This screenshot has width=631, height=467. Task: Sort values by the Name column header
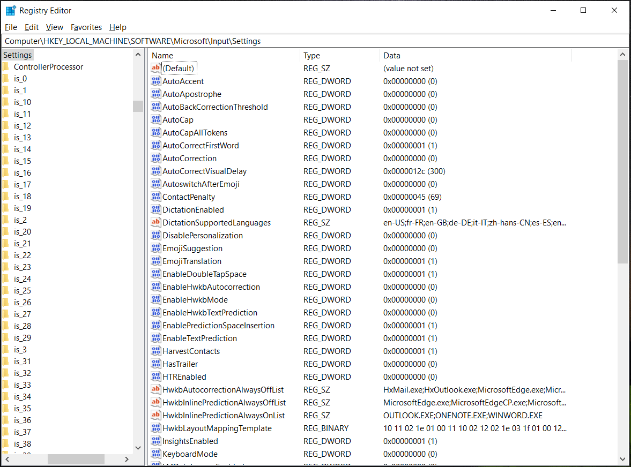tap(224, 56)
